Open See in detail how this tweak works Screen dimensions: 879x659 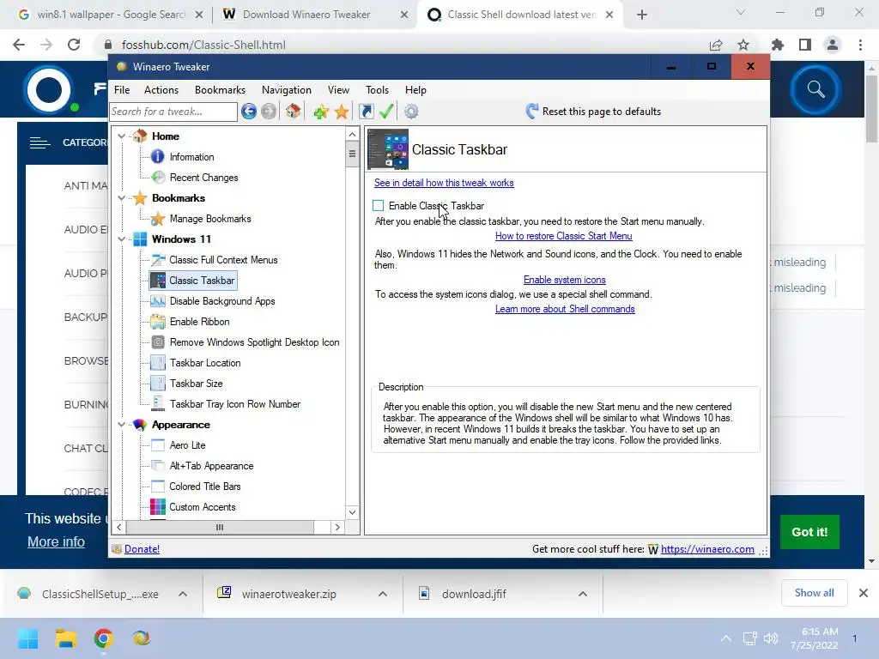[x=444, y=183]
